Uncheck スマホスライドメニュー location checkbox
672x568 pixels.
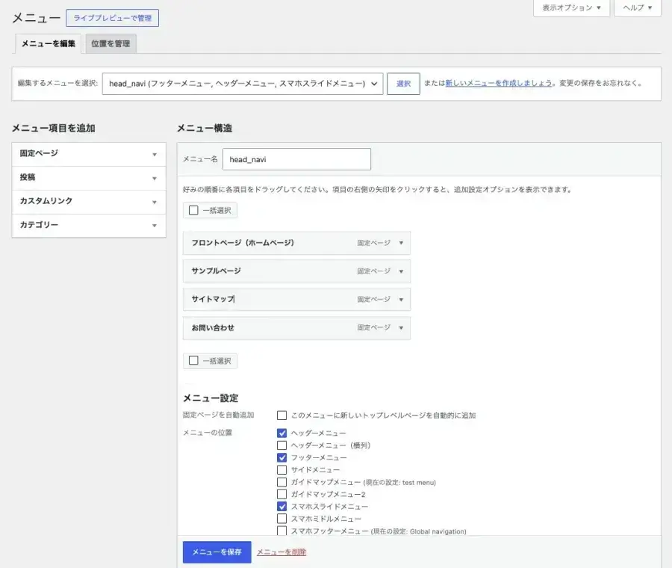tap(281, 506)
